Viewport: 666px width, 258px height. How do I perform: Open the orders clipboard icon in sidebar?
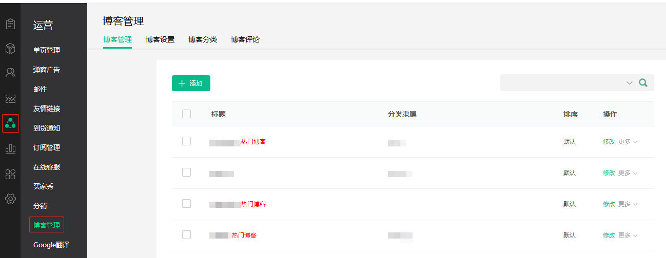10,24
